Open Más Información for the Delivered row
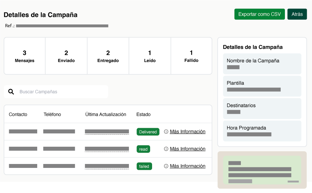312x193 pixels. pos(187,132)
